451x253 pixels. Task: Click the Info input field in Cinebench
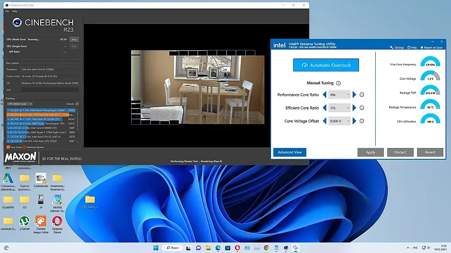click(50, 90)
